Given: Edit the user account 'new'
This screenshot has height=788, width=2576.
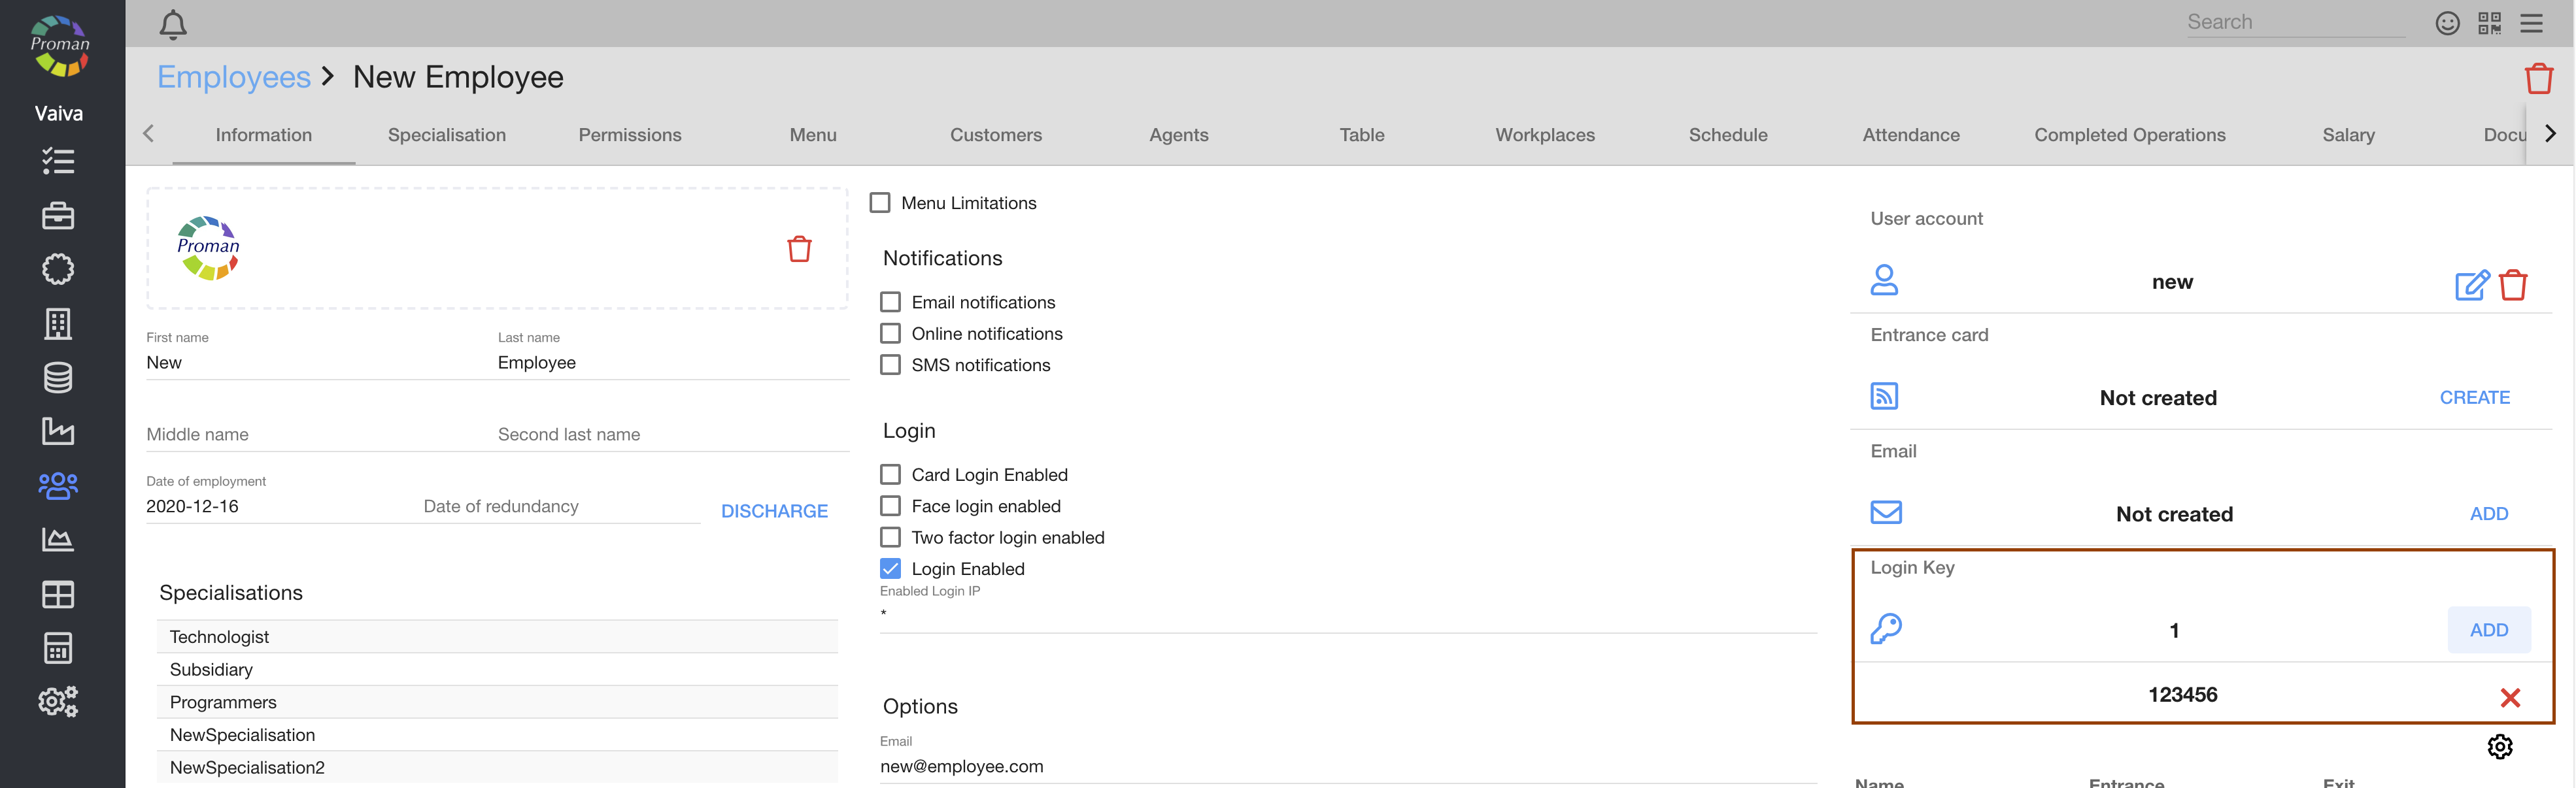Looking at the screenshot, I should 2471,285.
